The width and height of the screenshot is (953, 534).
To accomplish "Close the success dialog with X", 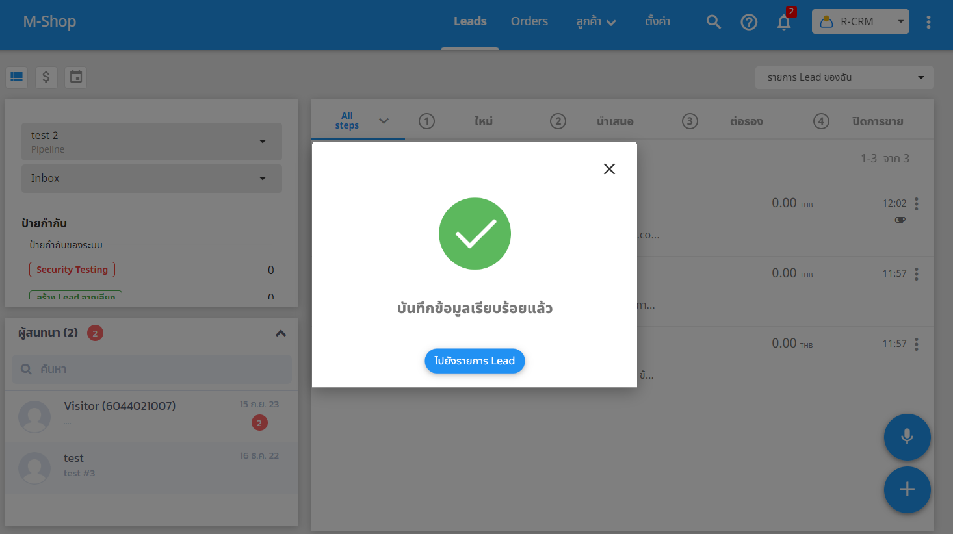I will point(609,169).
